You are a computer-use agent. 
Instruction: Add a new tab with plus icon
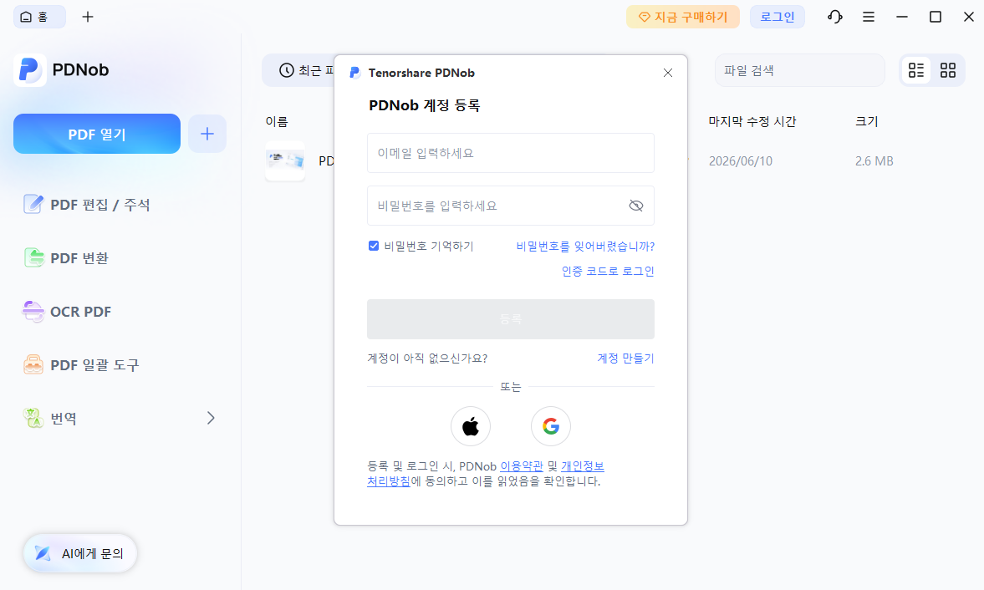click(88, 17)
